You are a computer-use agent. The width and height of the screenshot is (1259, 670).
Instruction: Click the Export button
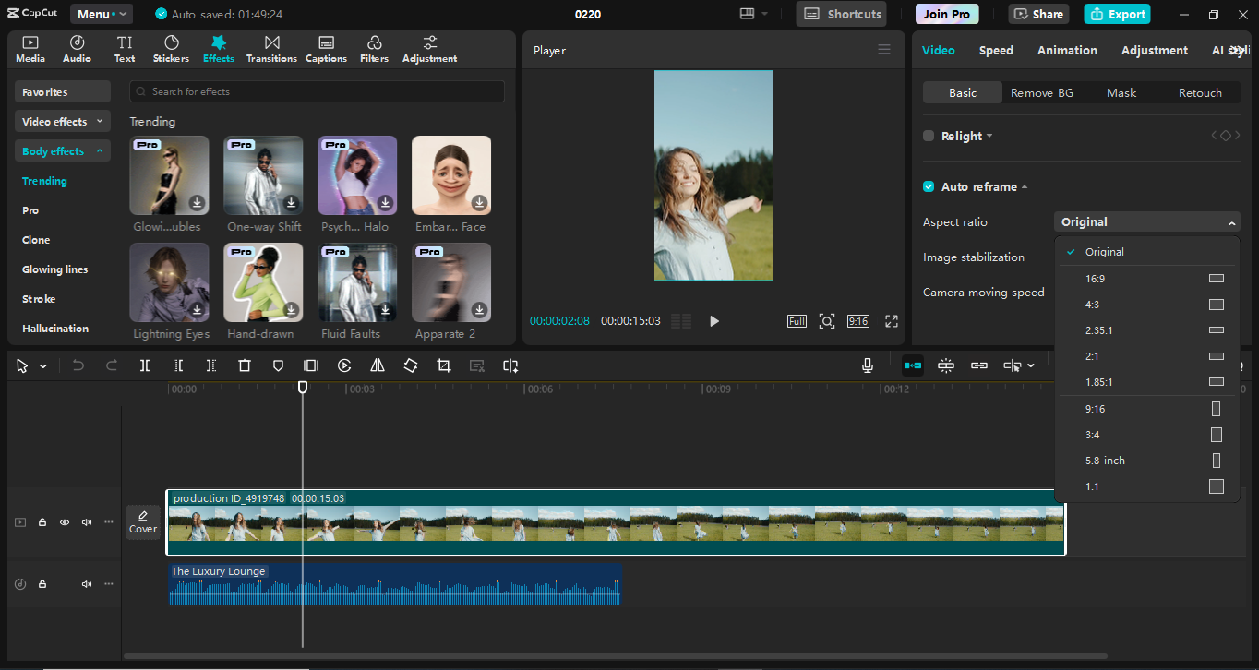[1117, 14]
